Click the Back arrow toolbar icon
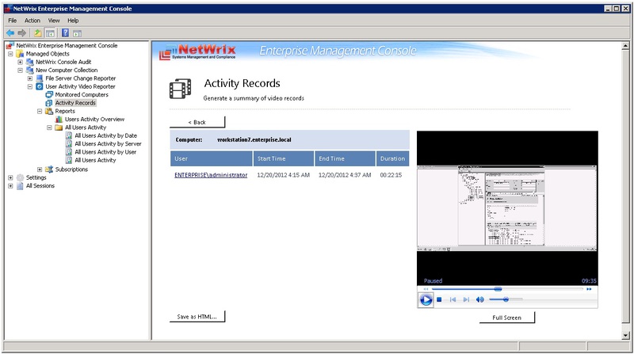 [x=10, y=32]
